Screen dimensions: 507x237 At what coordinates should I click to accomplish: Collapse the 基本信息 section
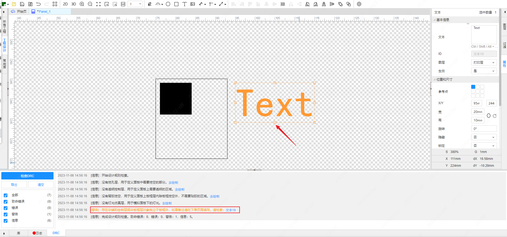pyautogui.click(x=435, y=20)
